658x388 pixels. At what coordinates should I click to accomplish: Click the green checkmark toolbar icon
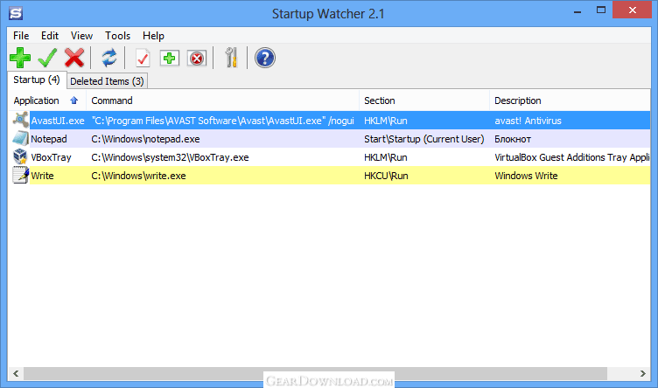47,59
